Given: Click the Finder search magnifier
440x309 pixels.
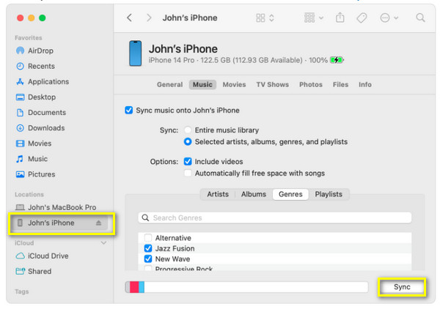Looking at the screenshot, I should (x=420, y=18).
